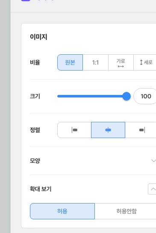The image size is (156, 233).
Task: Select 허용안함 to disallow zoom
Action: click(x=126, y=211)
